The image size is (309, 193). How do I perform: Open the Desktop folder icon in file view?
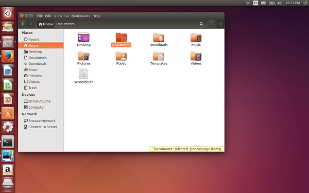tap(84, 38)
